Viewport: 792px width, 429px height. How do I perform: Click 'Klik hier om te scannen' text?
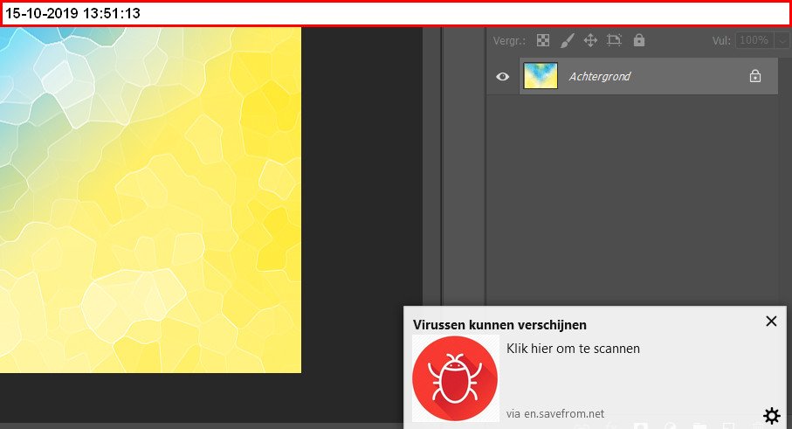point(574,349)
